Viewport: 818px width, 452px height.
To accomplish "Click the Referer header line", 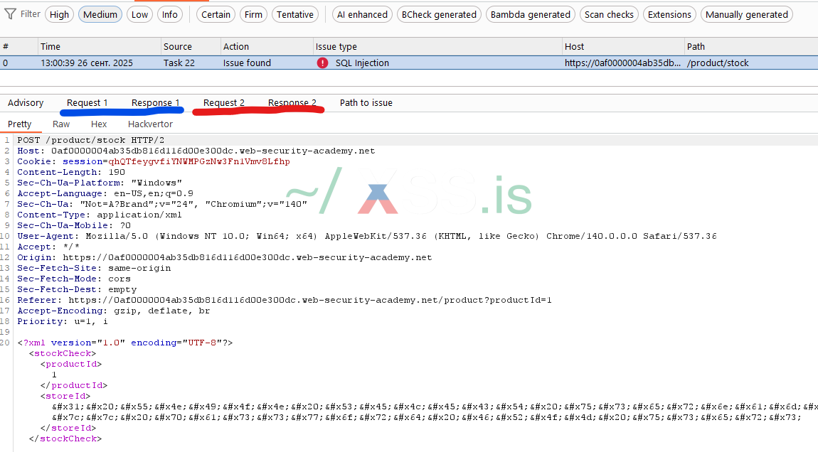I will pos(285,301).
